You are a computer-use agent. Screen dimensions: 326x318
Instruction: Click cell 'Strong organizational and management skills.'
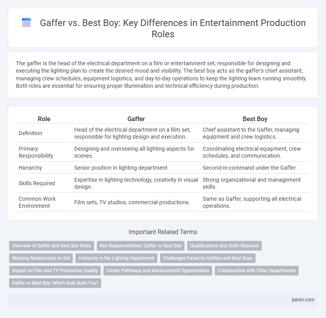point(255,183)
